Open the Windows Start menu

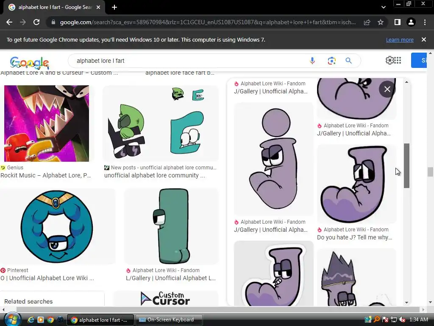11,320
